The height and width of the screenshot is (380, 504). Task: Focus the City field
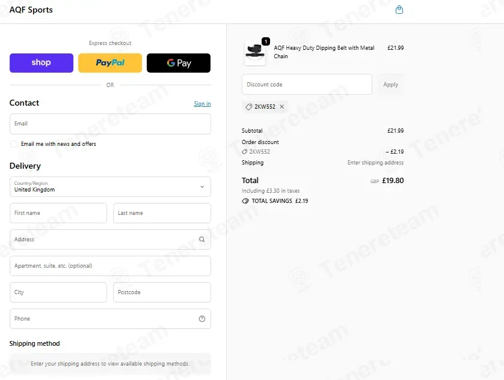[58, 292]
